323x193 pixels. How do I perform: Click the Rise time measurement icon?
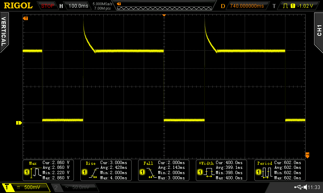pos(90,173)
